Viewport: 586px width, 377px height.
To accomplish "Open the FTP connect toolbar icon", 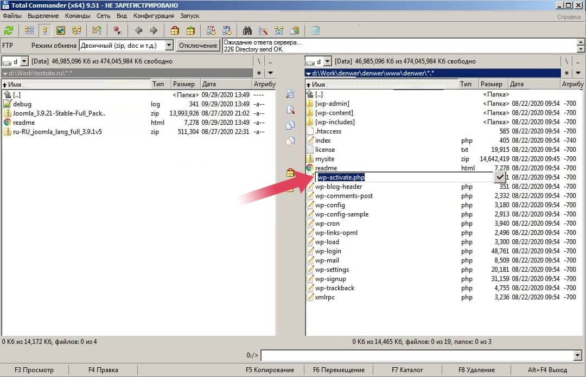I will click(x=211, y=30).
